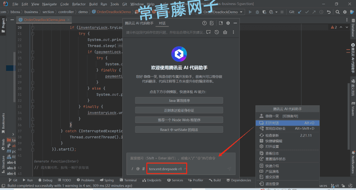Click the slash command icon in chat input

point(133,169)
